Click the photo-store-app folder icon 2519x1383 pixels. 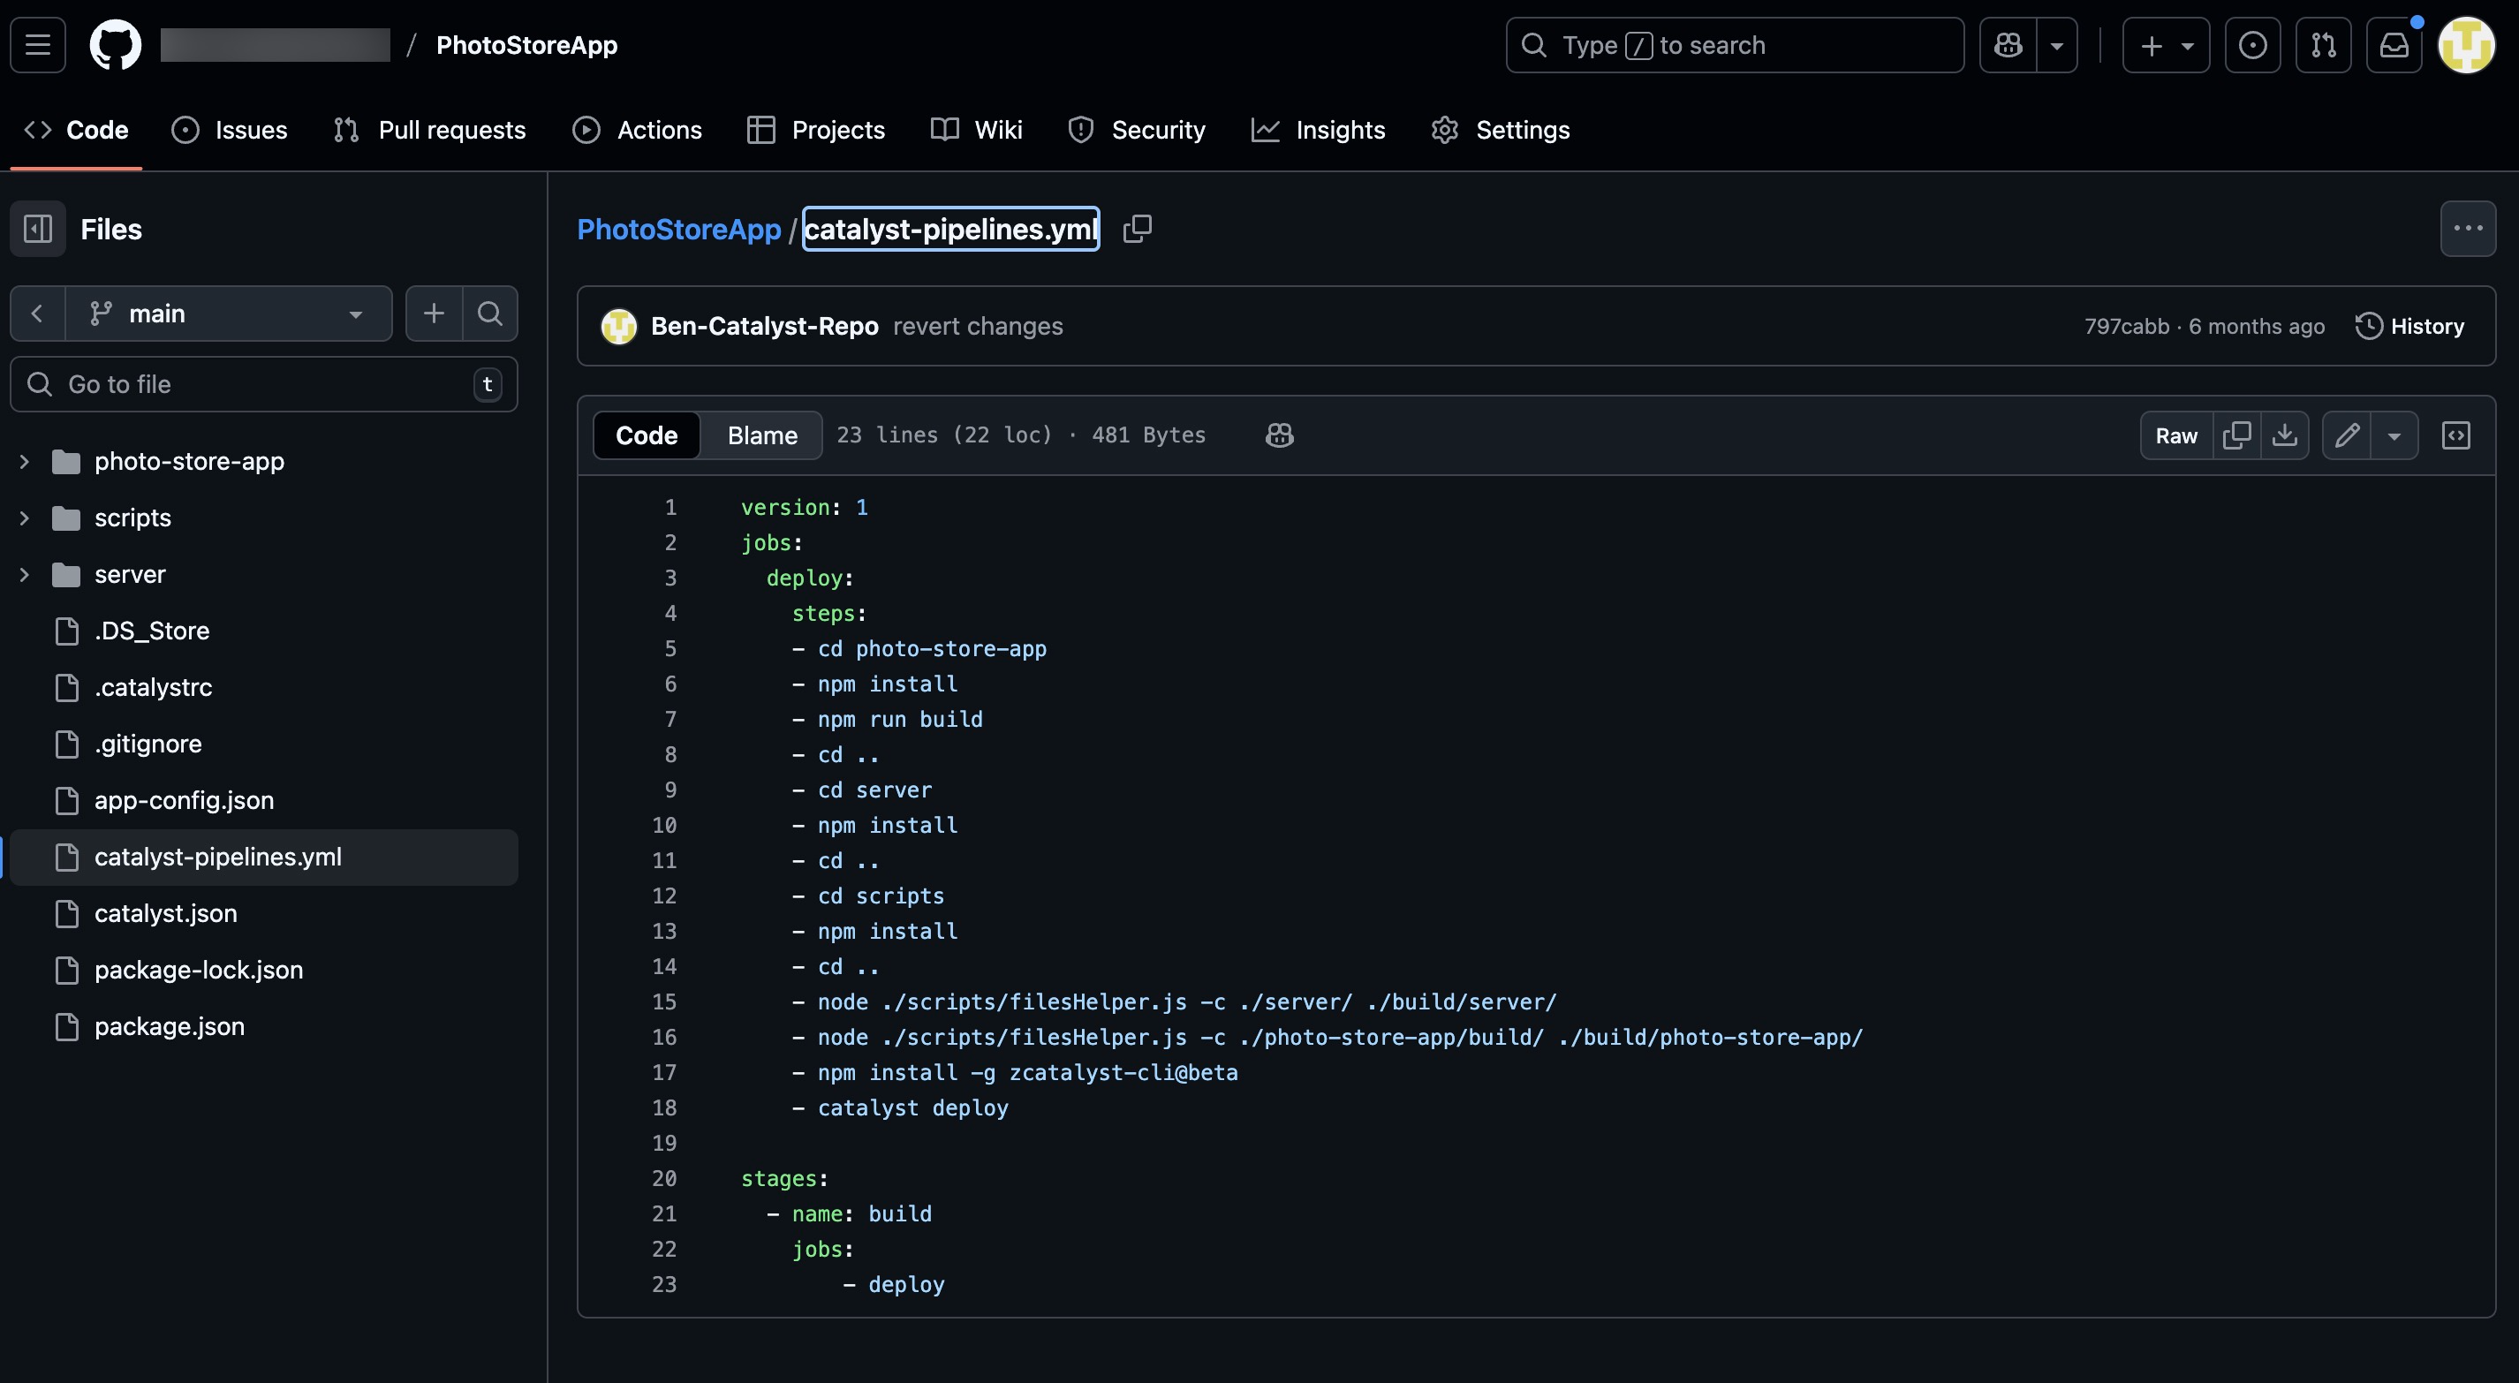(x=65, y=462)
